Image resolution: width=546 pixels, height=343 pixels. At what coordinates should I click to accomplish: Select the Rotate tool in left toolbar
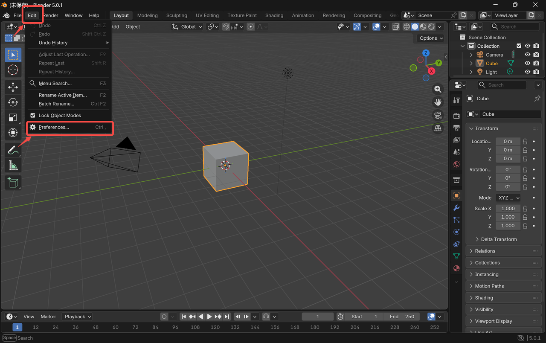[13, 102]
